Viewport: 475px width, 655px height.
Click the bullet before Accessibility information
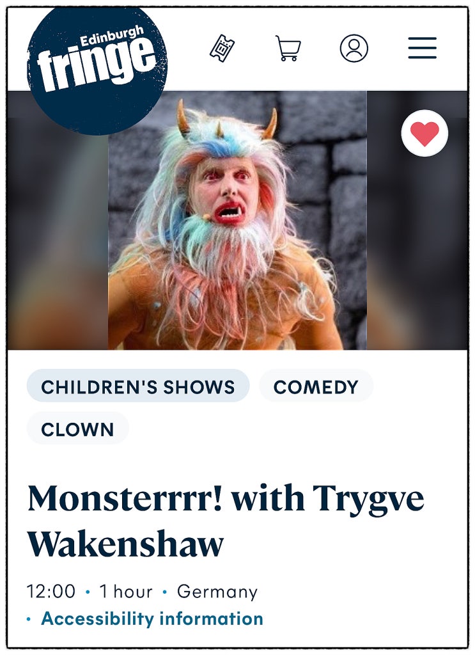point(28,619)
